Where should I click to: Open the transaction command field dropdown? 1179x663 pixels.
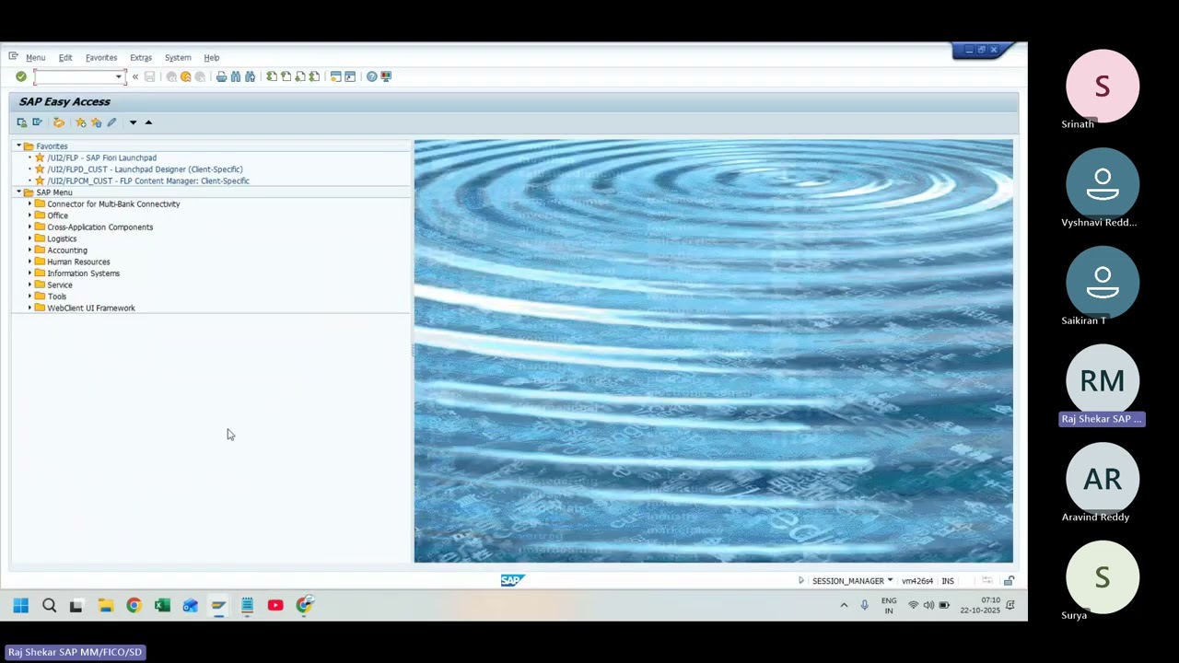119,76
